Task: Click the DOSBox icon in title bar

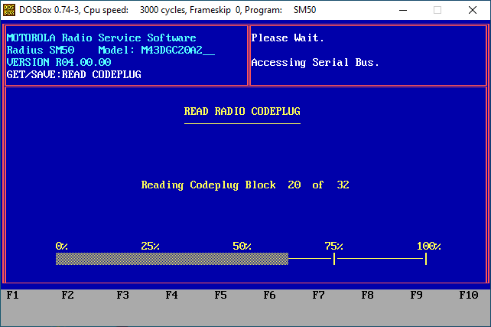Action: [x=8, y=10]
